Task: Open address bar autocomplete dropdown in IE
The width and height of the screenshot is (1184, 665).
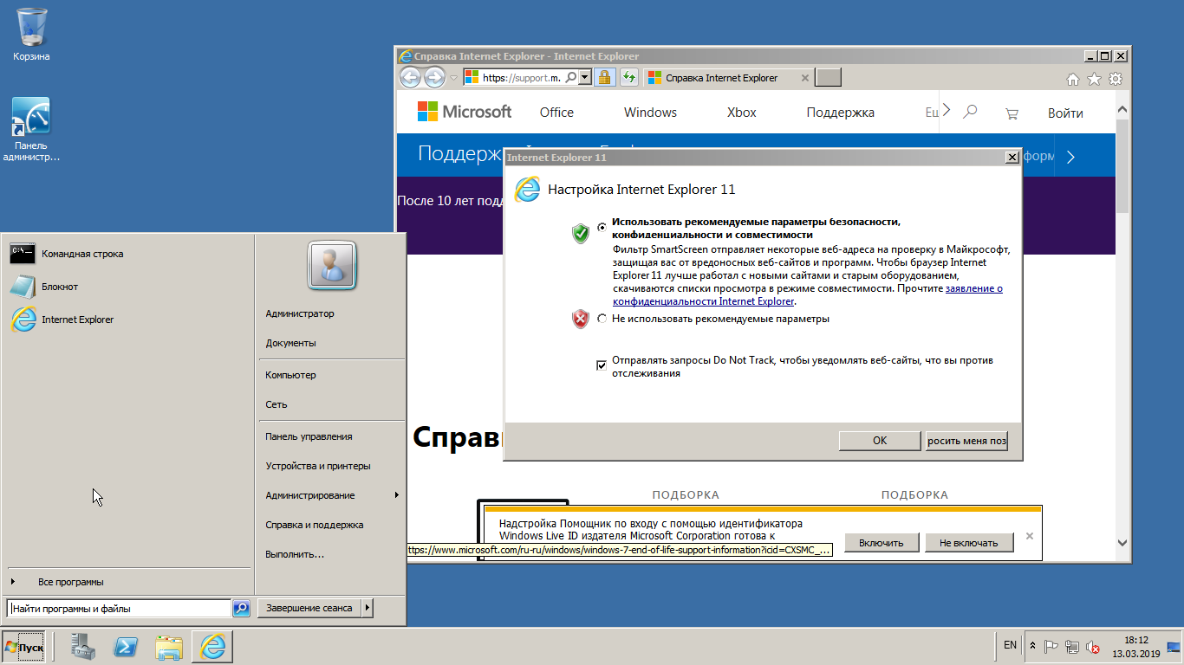Action: coord(585,78)
